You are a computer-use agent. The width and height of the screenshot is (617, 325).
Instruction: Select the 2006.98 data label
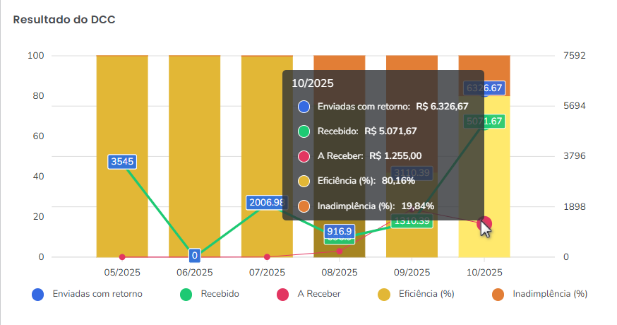click(265, 203)
